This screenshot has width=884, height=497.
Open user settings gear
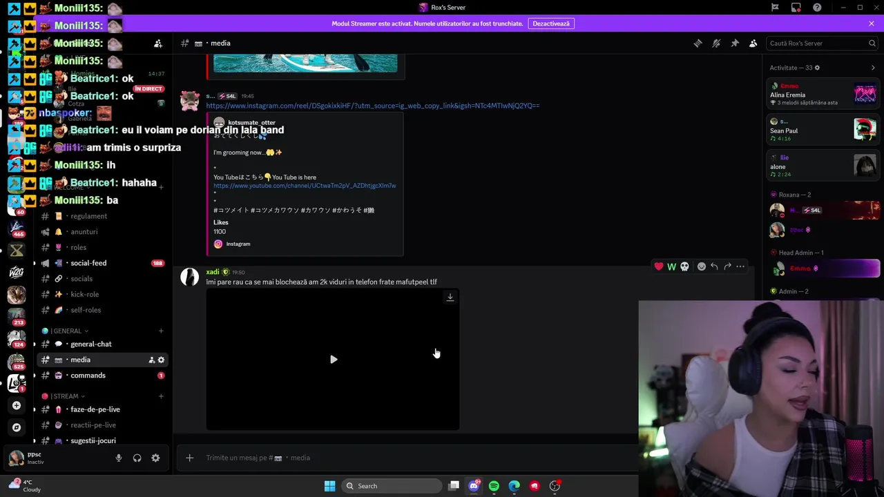coord(155,458)
